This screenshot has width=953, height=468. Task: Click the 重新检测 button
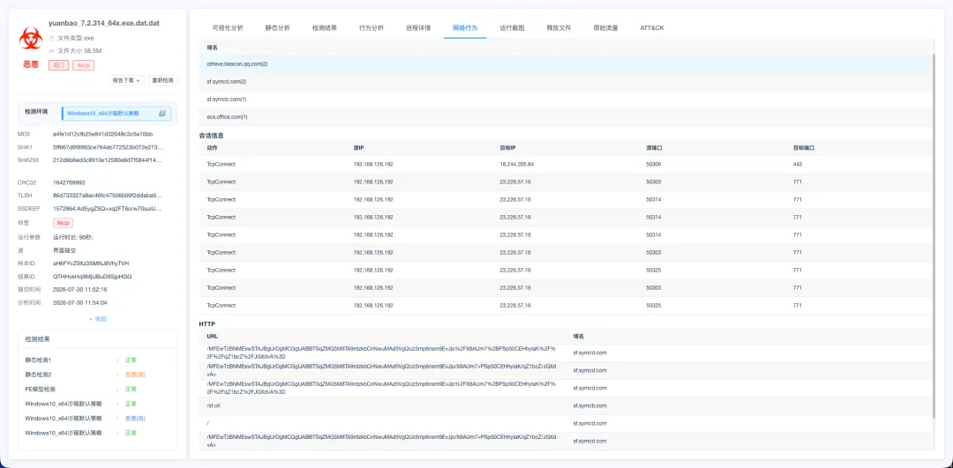(162, 80)
